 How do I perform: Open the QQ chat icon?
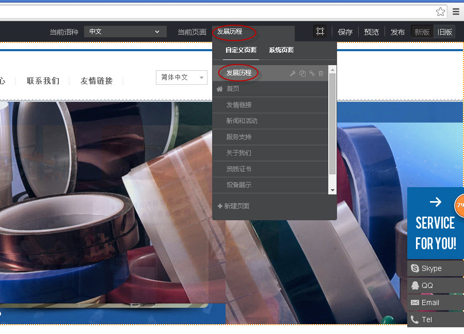[x=415, y=285]
